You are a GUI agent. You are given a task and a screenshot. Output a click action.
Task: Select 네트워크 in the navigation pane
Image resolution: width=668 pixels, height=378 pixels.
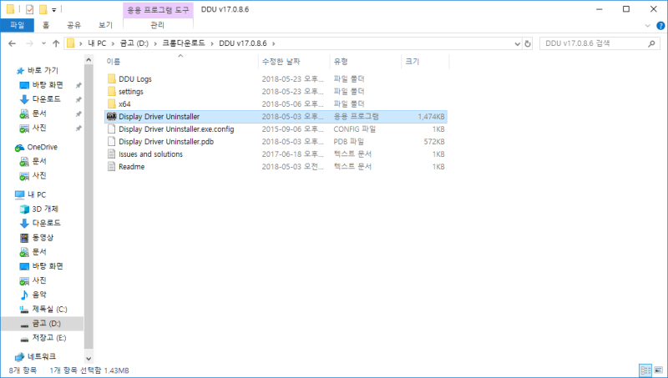tap(41, 356)
